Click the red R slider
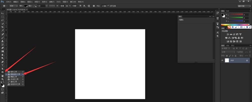 pyautogui.click(x=235, y=14)
